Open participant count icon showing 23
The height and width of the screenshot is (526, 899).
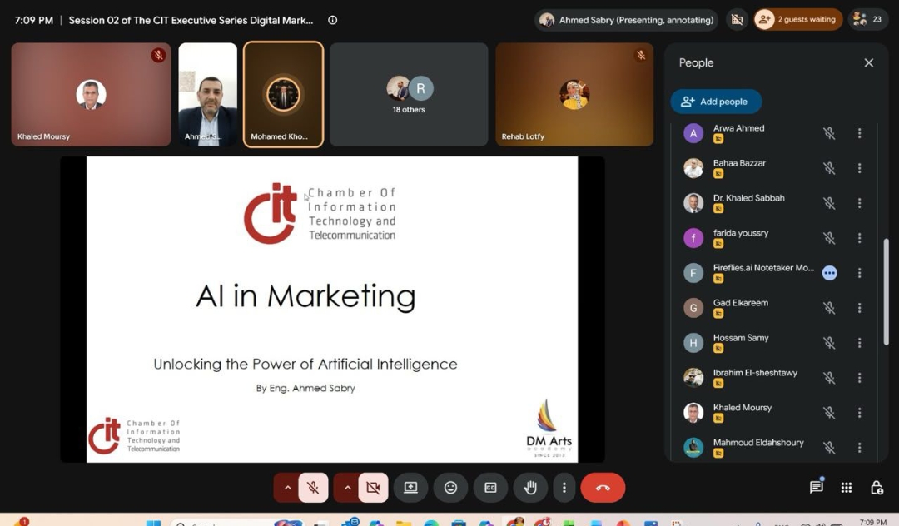click(867, 20)
